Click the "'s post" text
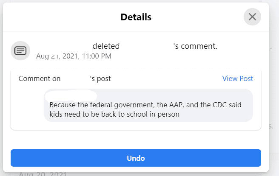Screen dimensions: 279x176 point(100,78)
